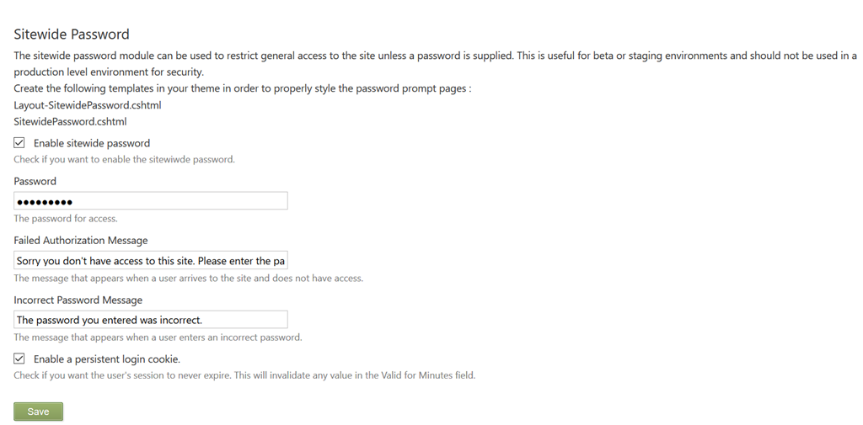Click 'The password for access.' hint text
The width and height of the screenshot is (863, 425).
66,219
